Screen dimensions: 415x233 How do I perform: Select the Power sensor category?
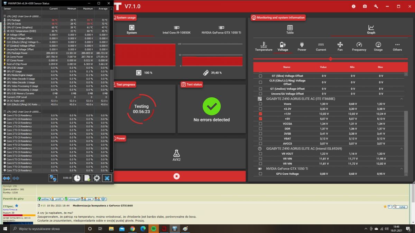pos(302,47)
